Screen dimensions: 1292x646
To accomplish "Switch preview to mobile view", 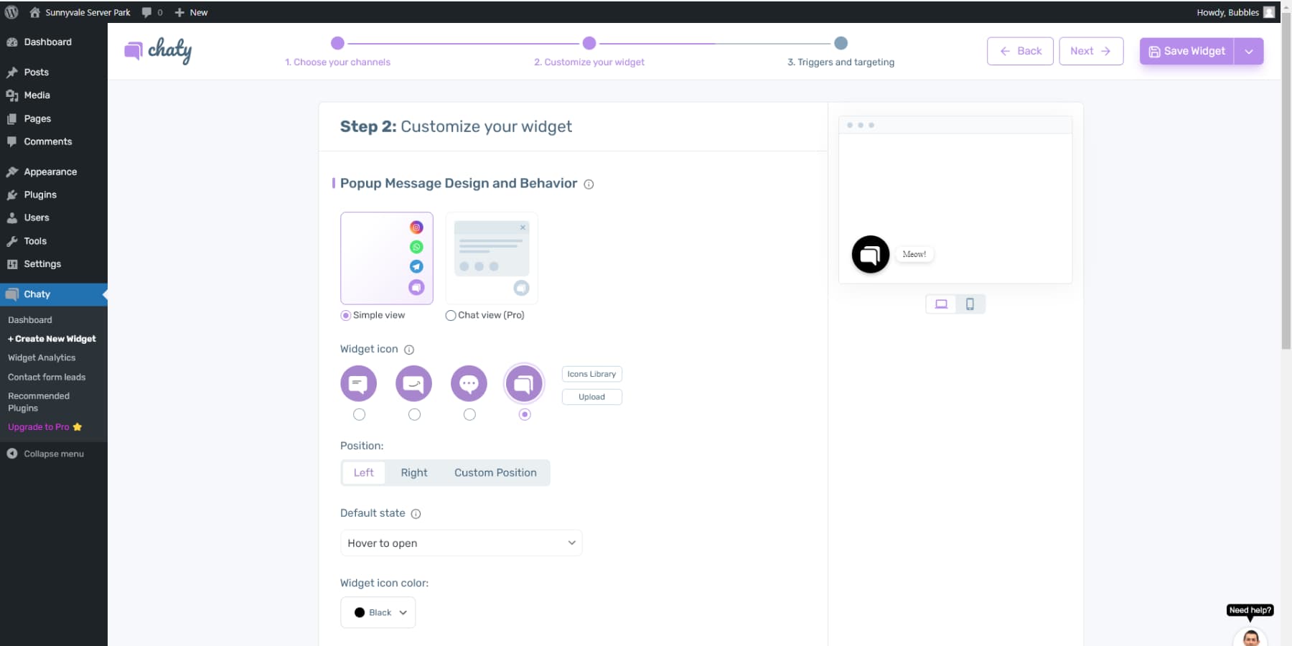I will click(x=970, y=304).
